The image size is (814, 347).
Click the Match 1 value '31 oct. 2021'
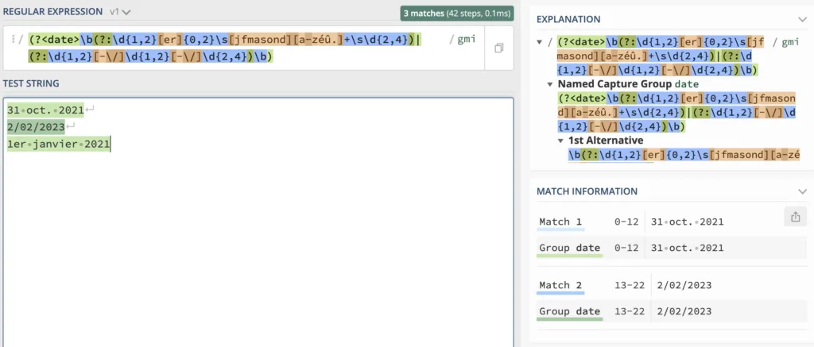tap(688, 222)
